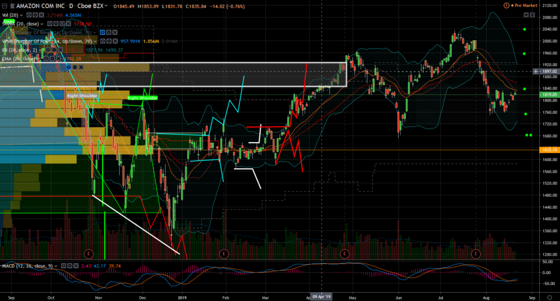Click the 09 Apr '19 date label

coord(322,297)
